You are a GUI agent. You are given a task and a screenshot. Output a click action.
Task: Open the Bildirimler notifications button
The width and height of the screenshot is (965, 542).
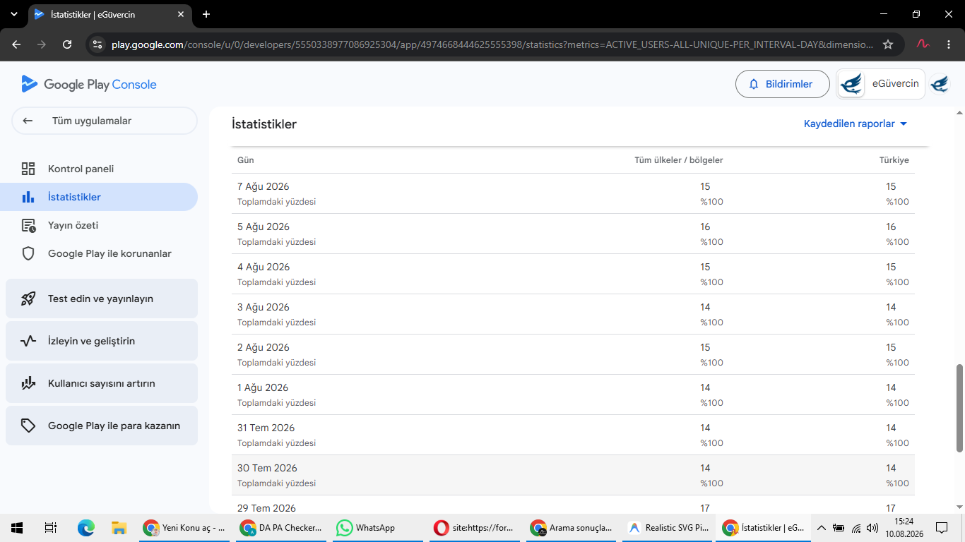coord(782,84)
